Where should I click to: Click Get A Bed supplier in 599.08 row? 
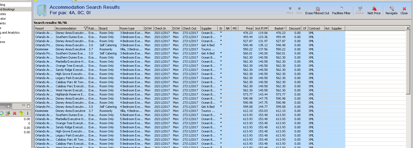(208, 107)
